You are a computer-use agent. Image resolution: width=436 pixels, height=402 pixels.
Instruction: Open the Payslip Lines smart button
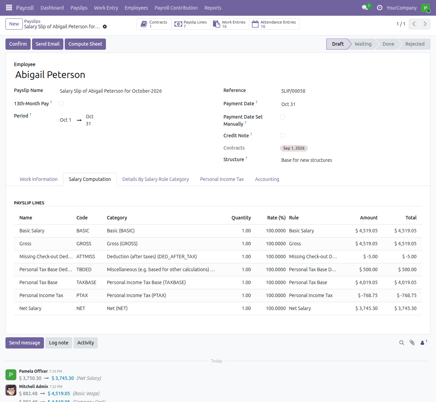(x=191, y=24)
